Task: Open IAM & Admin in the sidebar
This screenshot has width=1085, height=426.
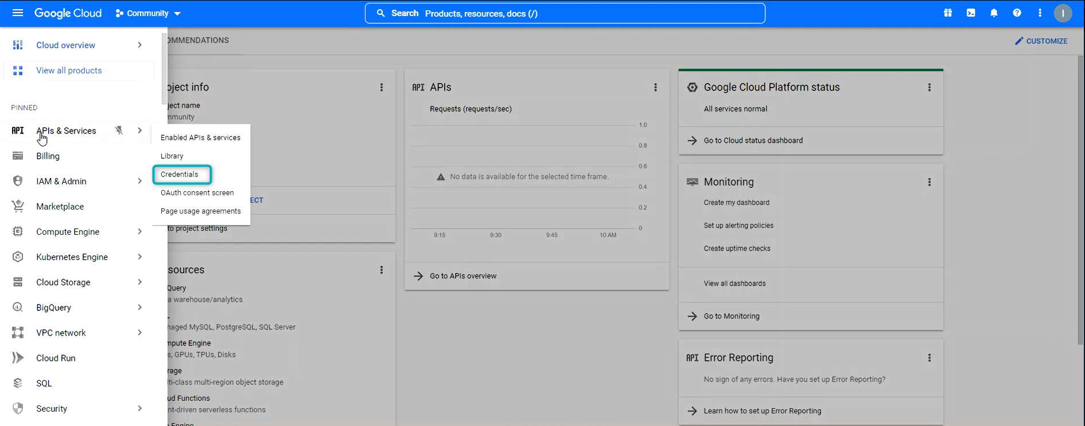Action: point(61,181)
